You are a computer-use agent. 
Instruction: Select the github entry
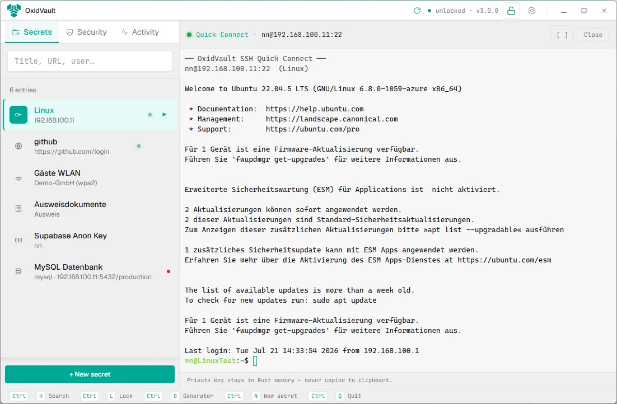point(90,147)
